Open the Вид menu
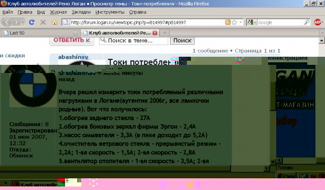This screenshot has height=190, width=325. click(x=41, y=12)
